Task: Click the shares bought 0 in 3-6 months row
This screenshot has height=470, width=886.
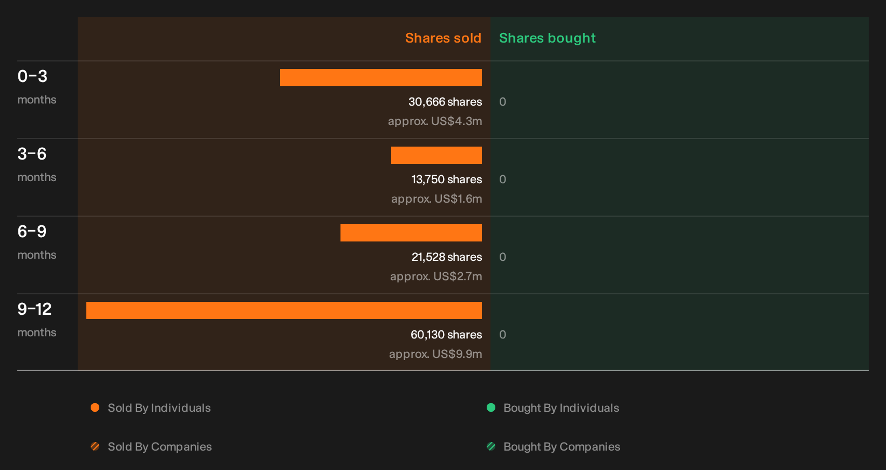Action: (x=502, y=179)
